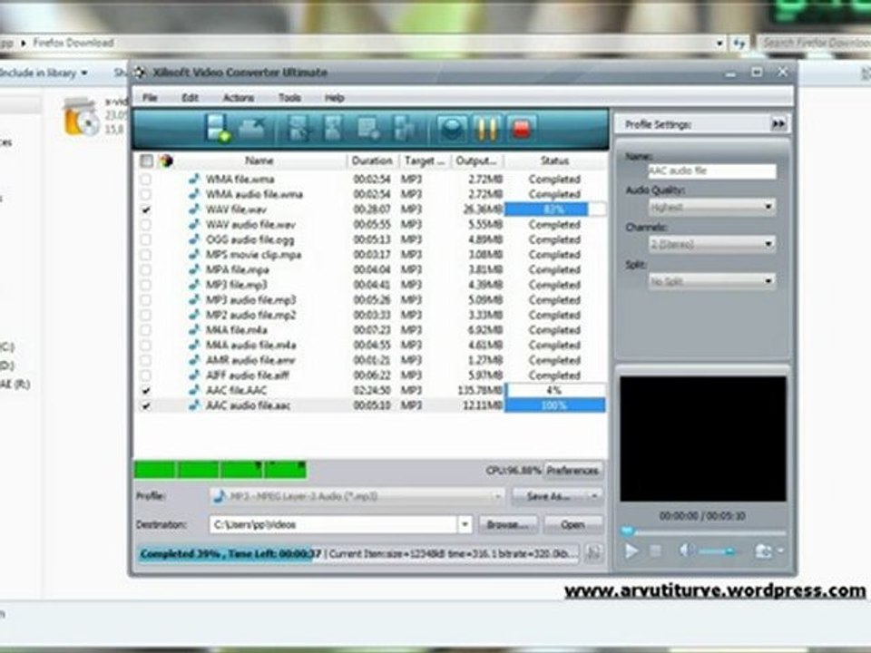This screenshot has height=653, width=871.
Task: Click the Merge toolbar icon
Action: click(x=404, y=129)
